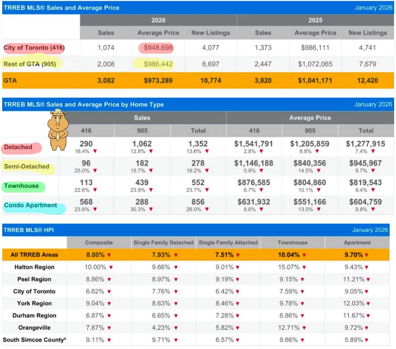Click red down arrow beside All TRREB Composite 8.00%
The height and width of the screenshot is (349, 396).
tap(109, 255)
